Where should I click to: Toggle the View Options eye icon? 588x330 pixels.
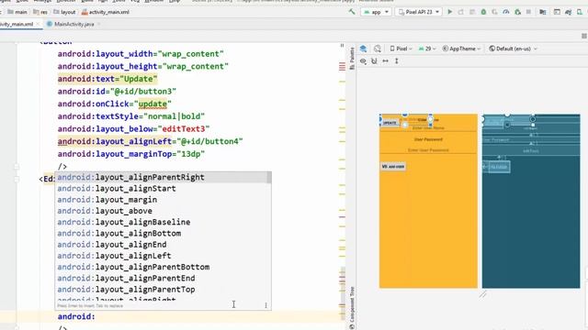tap(363, 61)
